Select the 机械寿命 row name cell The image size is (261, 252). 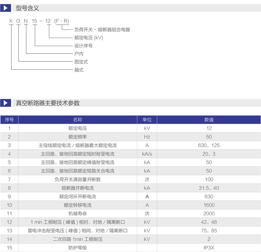pyautogui.click(x=77, y=213)
